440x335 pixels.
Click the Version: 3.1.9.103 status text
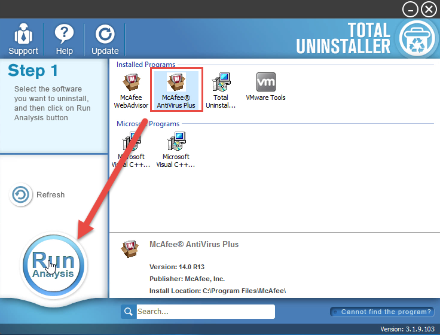[x=408, y=329]
